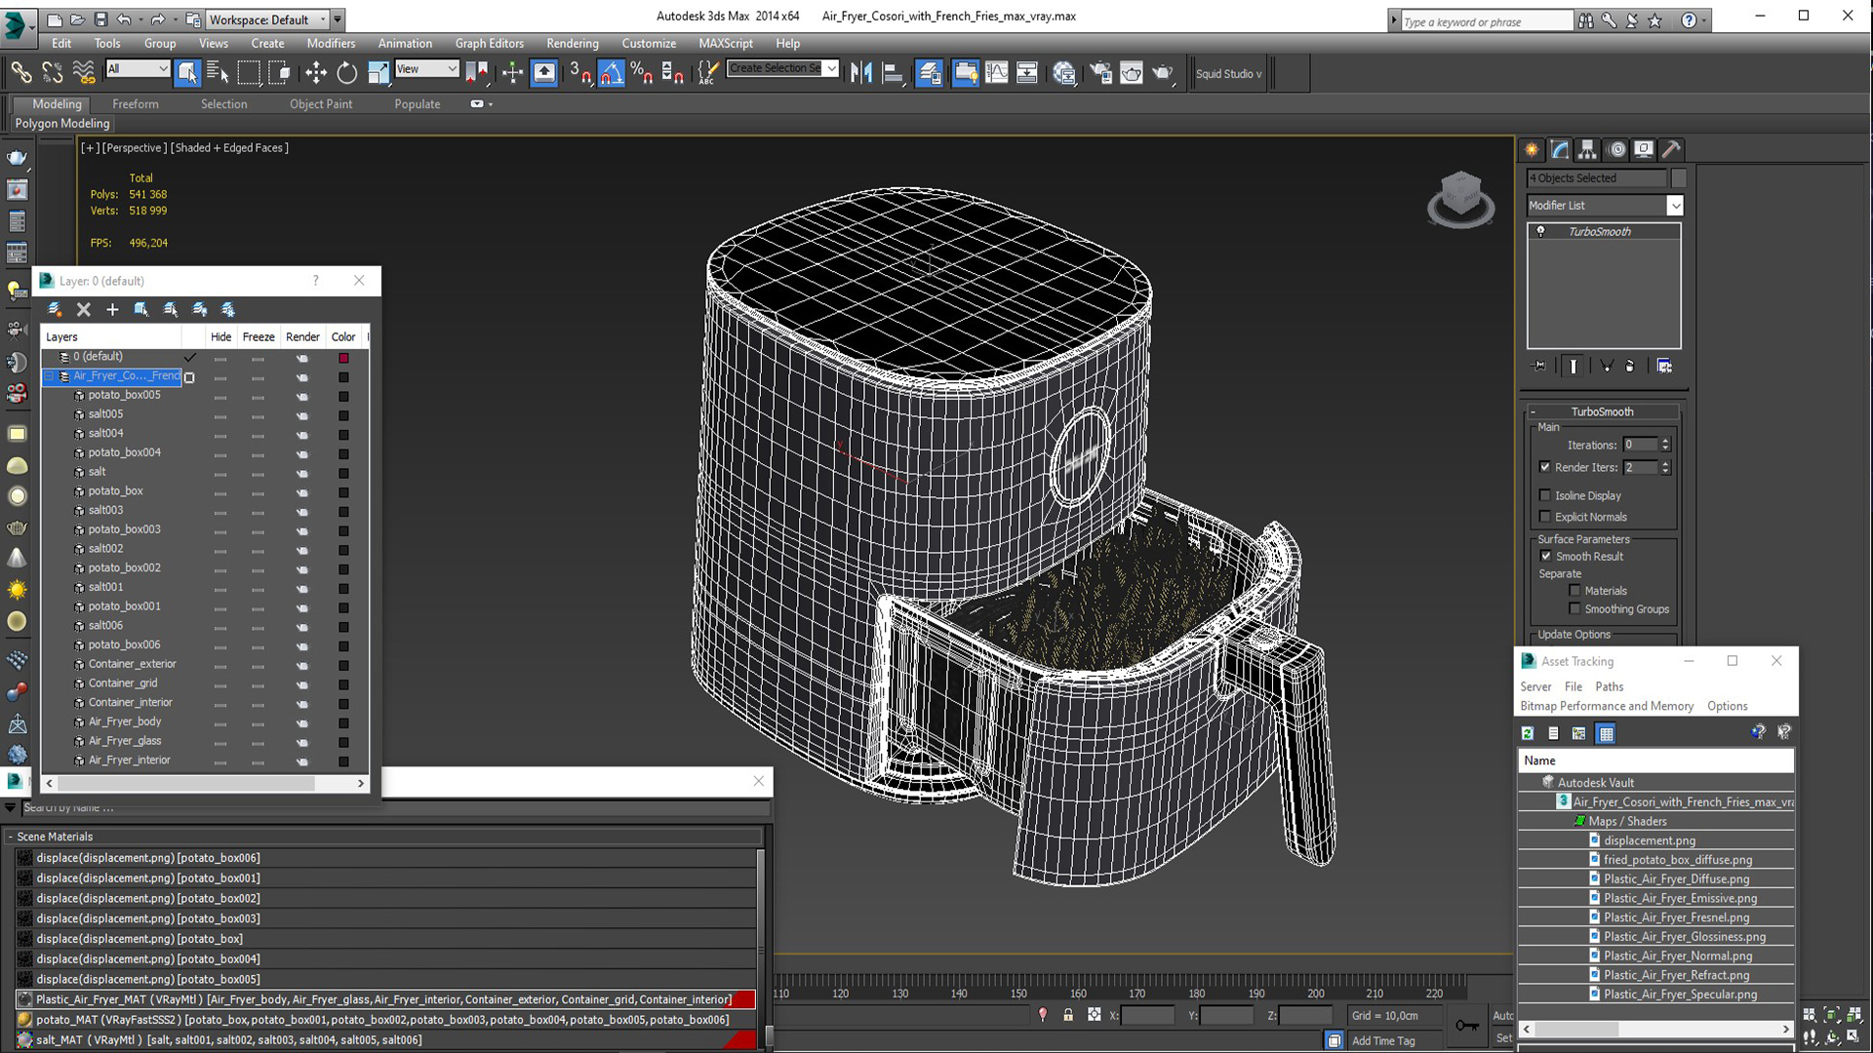Click Delete Layer icon in Layer dialog

pos(84,309)
